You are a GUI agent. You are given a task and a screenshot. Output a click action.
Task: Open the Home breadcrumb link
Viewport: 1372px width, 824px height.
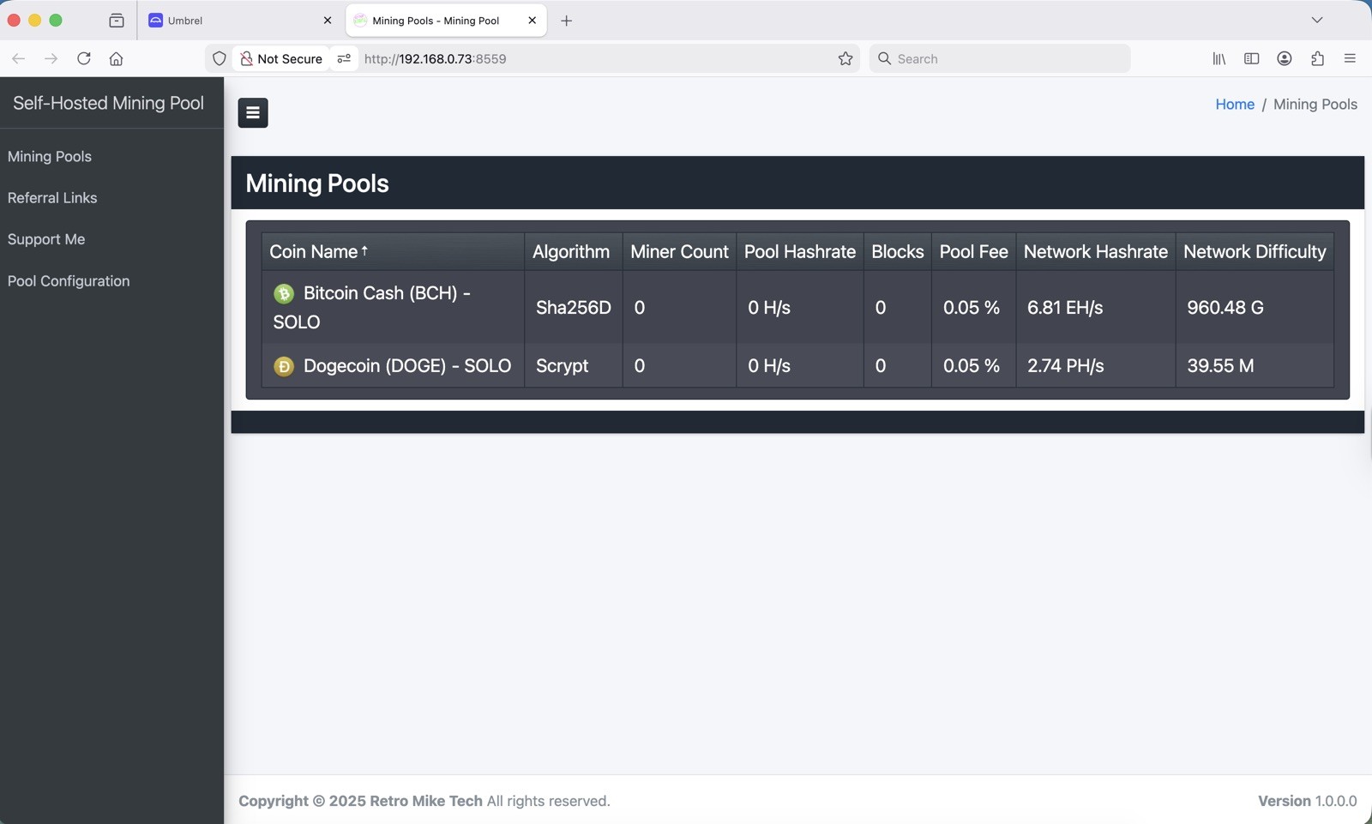1235,104
